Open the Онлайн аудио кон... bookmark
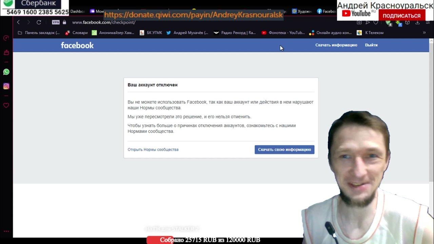This screenshot has height=244, width=434. [331, 33]
